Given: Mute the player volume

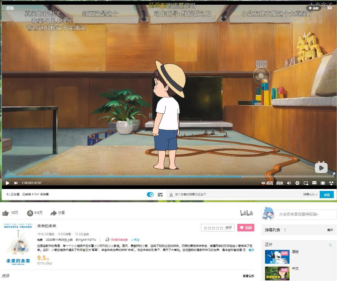Looking at the screenshot, I should 289,183.
